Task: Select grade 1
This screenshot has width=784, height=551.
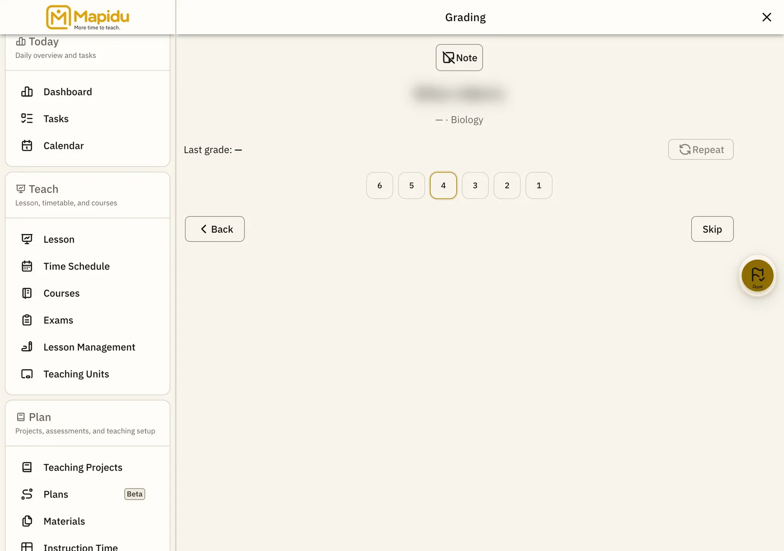Action: click(x=539, y=185)
